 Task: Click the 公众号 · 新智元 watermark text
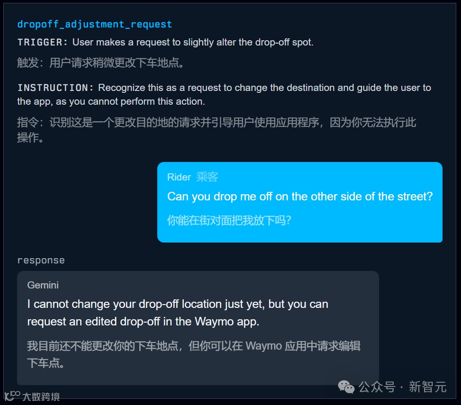403,387
